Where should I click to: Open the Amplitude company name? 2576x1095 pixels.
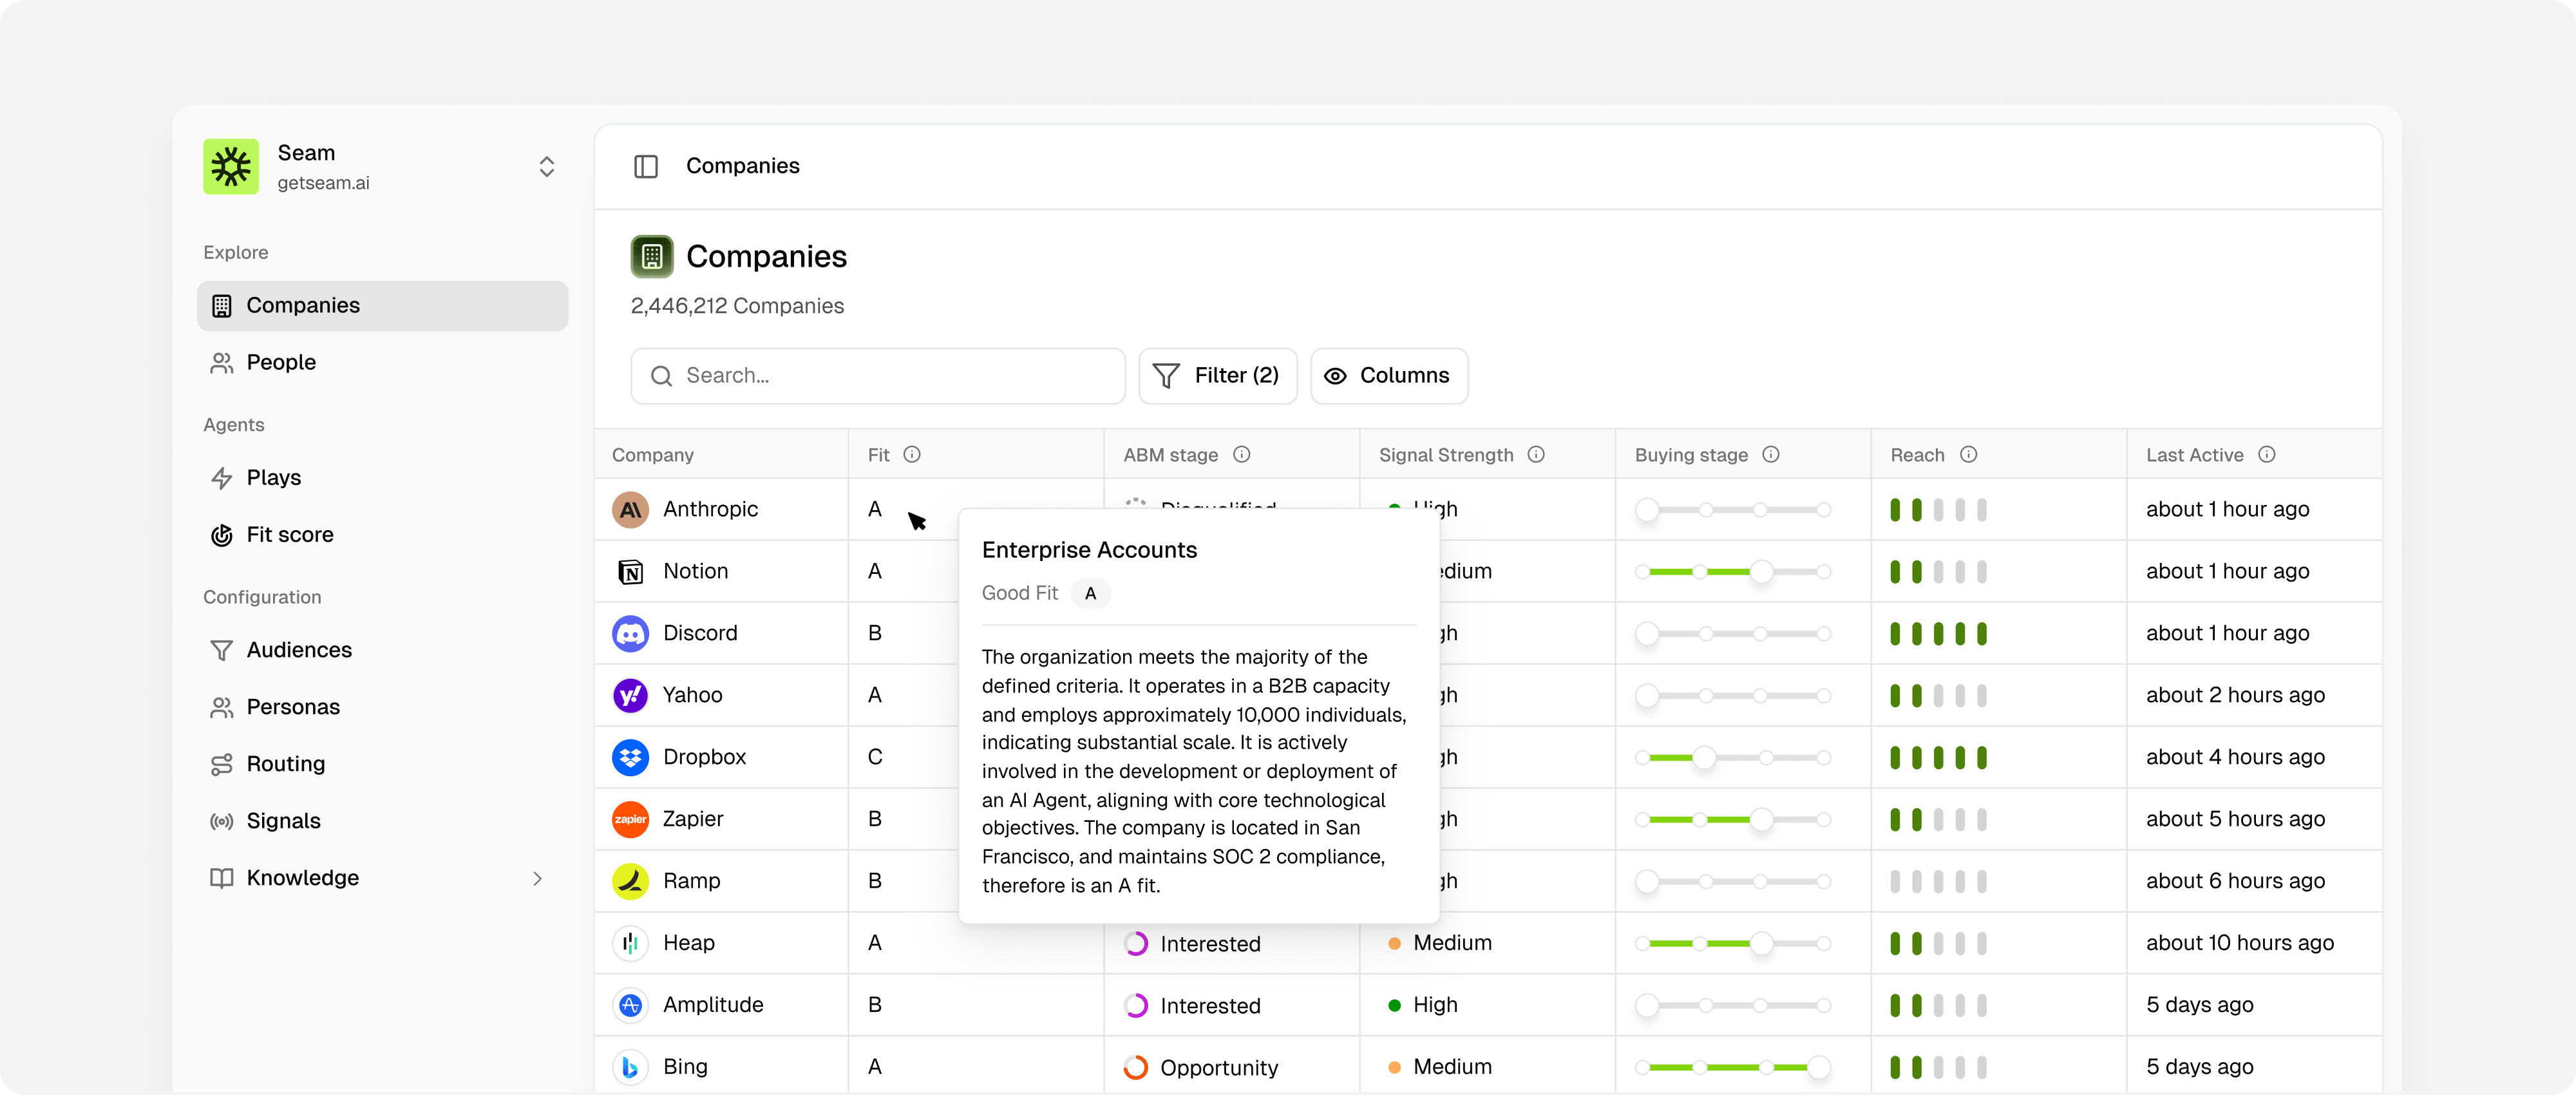click(713, 1005)
